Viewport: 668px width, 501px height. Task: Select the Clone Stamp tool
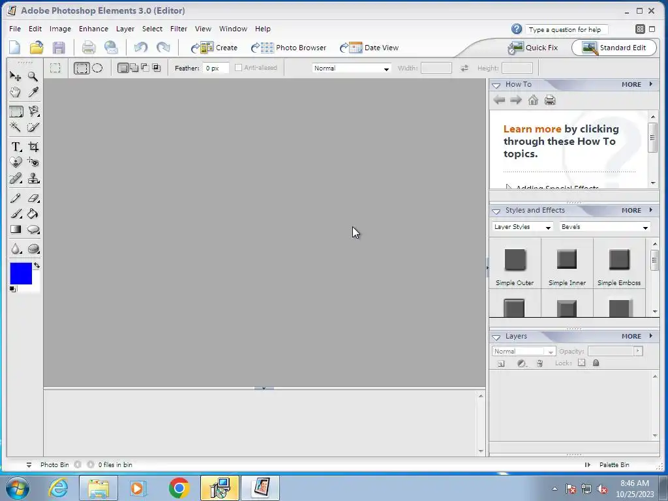click(x=33, y=179)
